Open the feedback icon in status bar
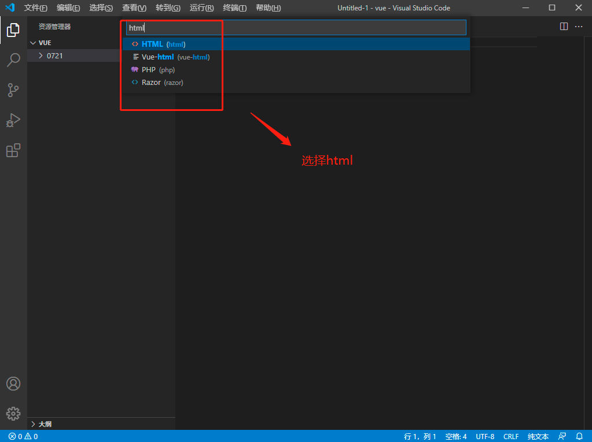592x442 pixels. click(x=562, y=436)
